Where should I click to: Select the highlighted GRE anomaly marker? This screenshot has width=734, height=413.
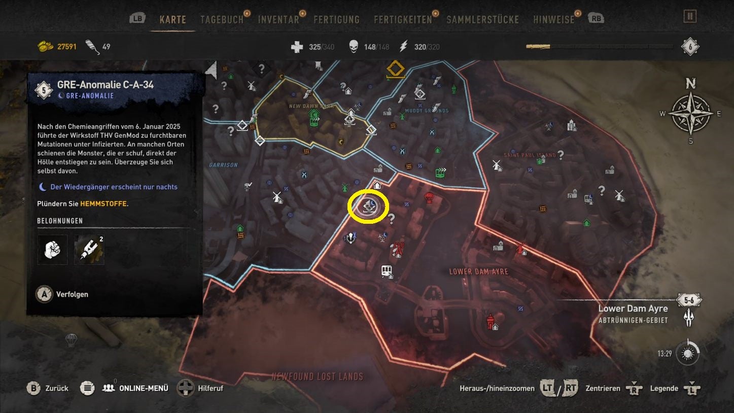tap(368, 206)
